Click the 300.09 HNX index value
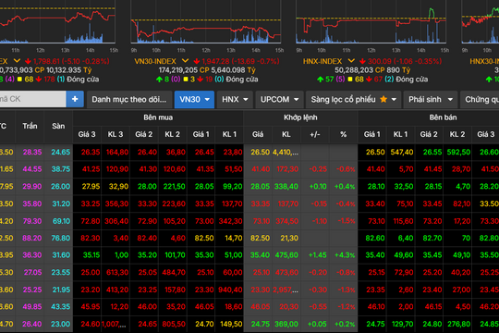Image resolution: width=499 pixels, height=333 pixels. [378, 61]
